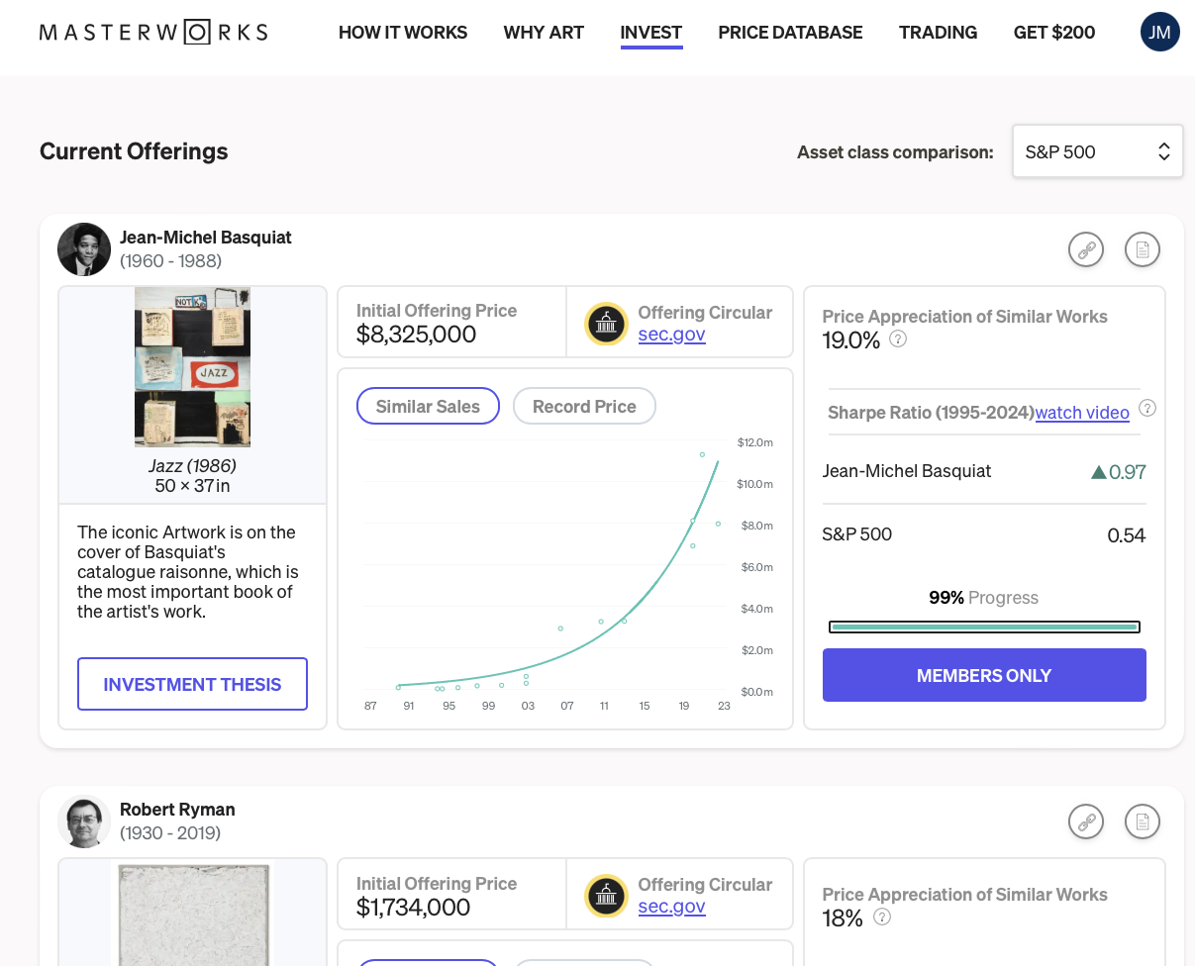Copy link icon on Jean-Michel Basquiat card

[1086, 249]
